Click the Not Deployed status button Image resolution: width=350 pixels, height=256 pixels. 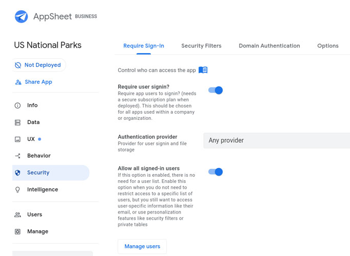coord(38,65)
